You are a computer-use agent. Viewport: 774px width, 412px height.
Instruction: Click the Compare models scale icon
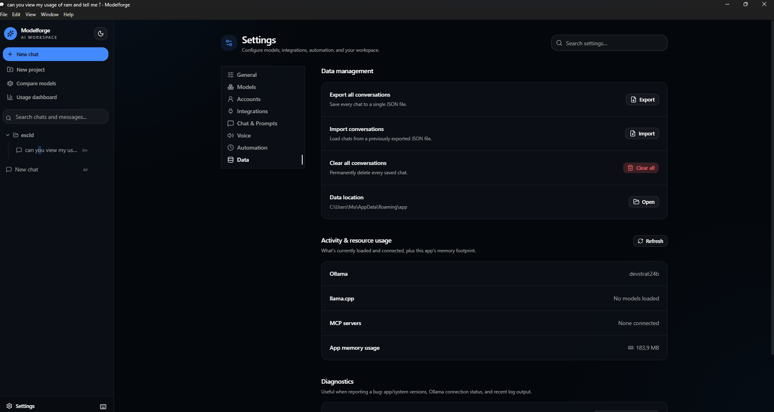click(x=10, y=83)
